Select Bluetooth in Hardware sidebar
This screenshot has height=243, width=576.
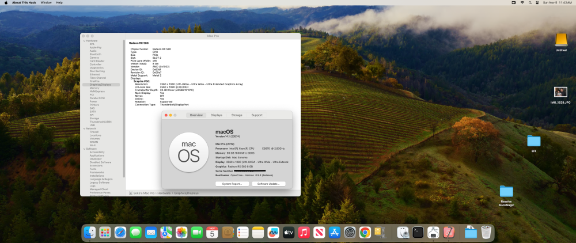click(96, 54)
